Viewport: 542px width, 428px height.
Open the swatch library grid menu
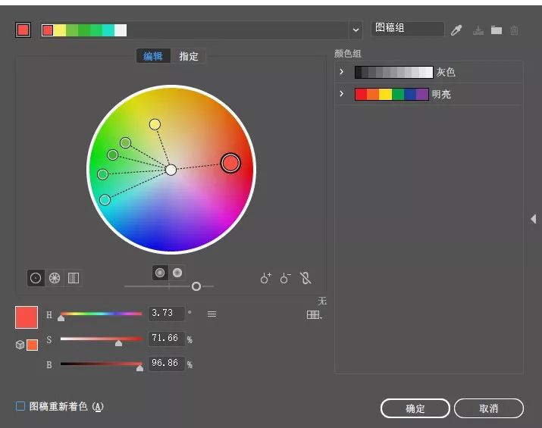pos(315,314)
